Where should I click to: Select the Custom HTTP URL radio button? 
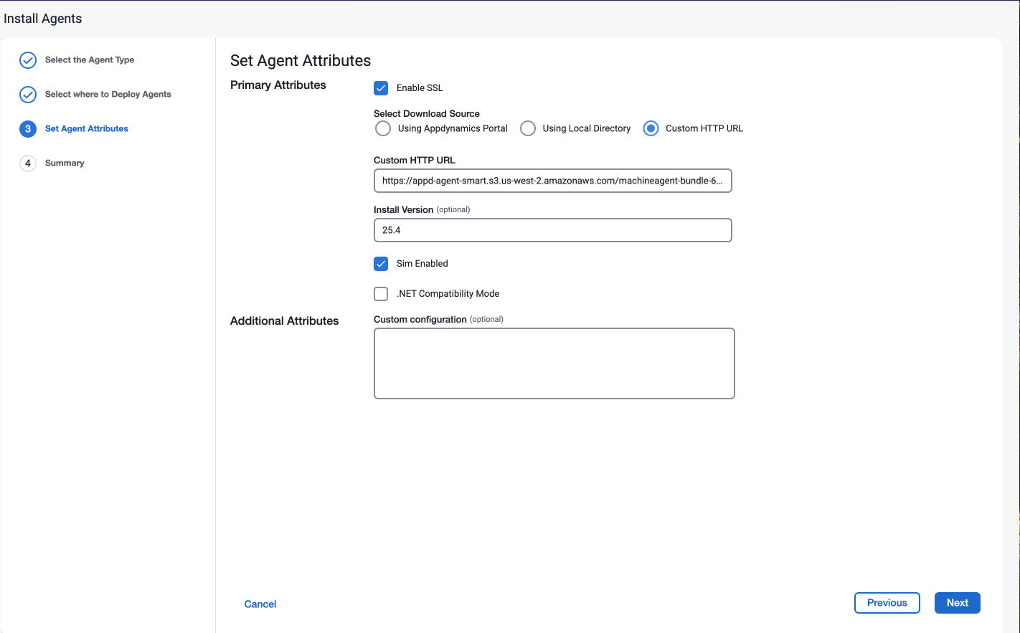(x=651, y=128)
